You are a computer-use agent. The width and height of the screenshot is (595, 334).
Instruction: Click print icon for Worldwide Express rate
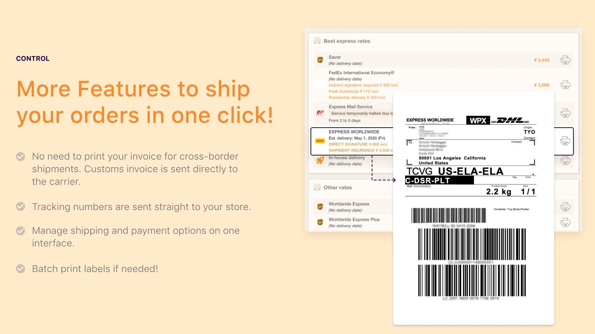[x=565, y=207]
